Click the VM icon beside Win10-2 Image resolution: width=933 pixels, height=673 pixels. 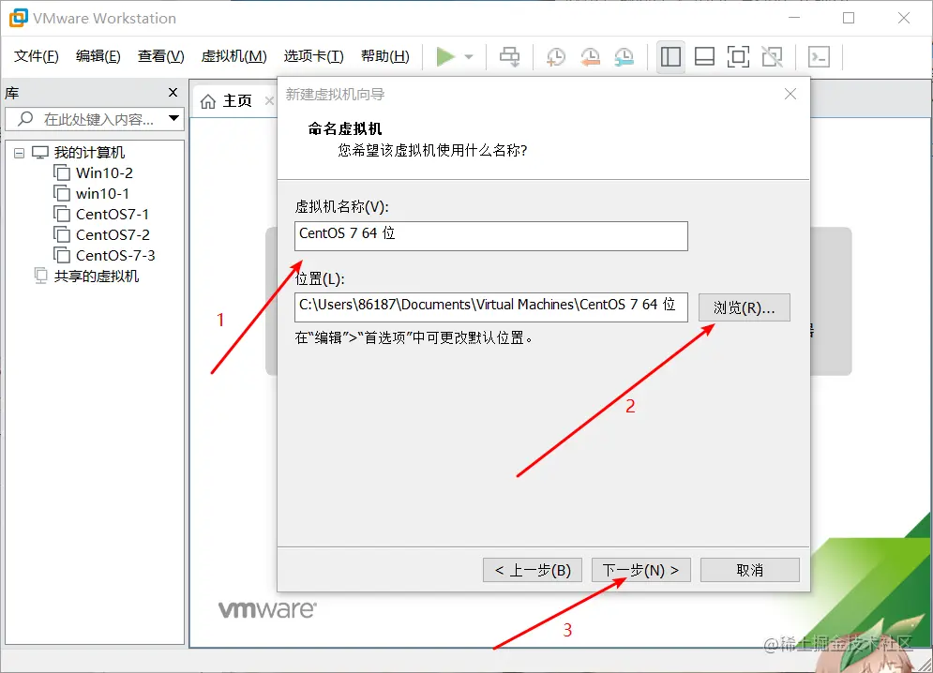coord(62,173)
